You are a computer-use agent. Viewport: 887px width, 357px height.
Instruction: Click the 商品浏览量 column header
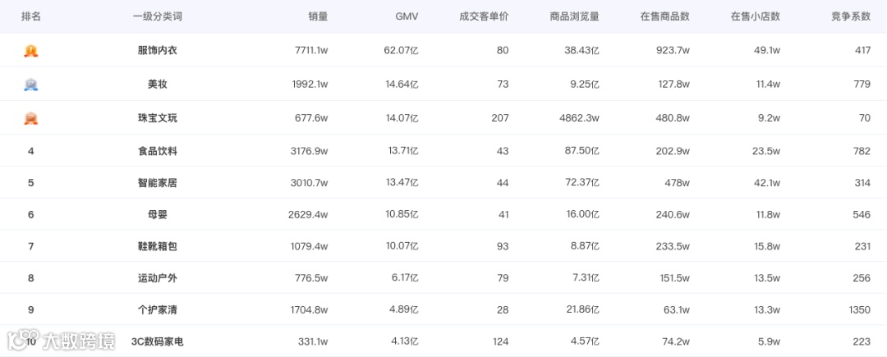(x=574, y=16)
